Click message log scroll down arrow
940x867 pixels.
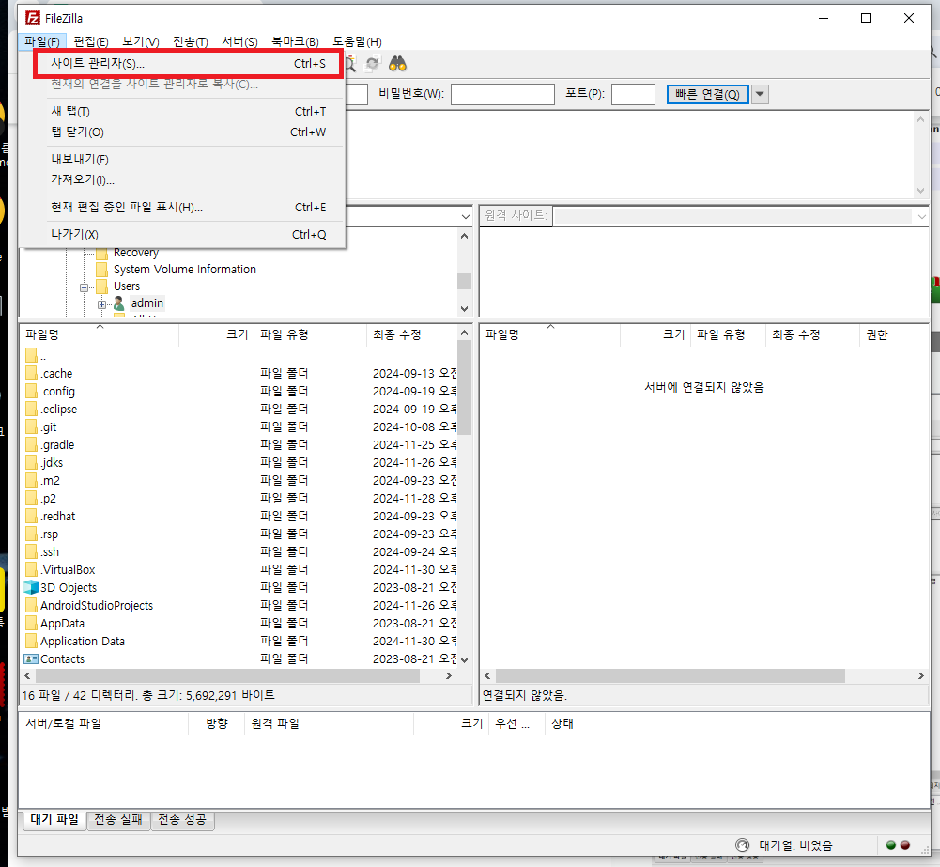click(x=921, y=191)
